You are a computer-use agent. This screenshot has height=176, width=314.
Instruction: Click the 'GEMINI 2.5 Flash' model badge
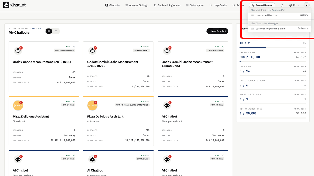click(215, 50)
